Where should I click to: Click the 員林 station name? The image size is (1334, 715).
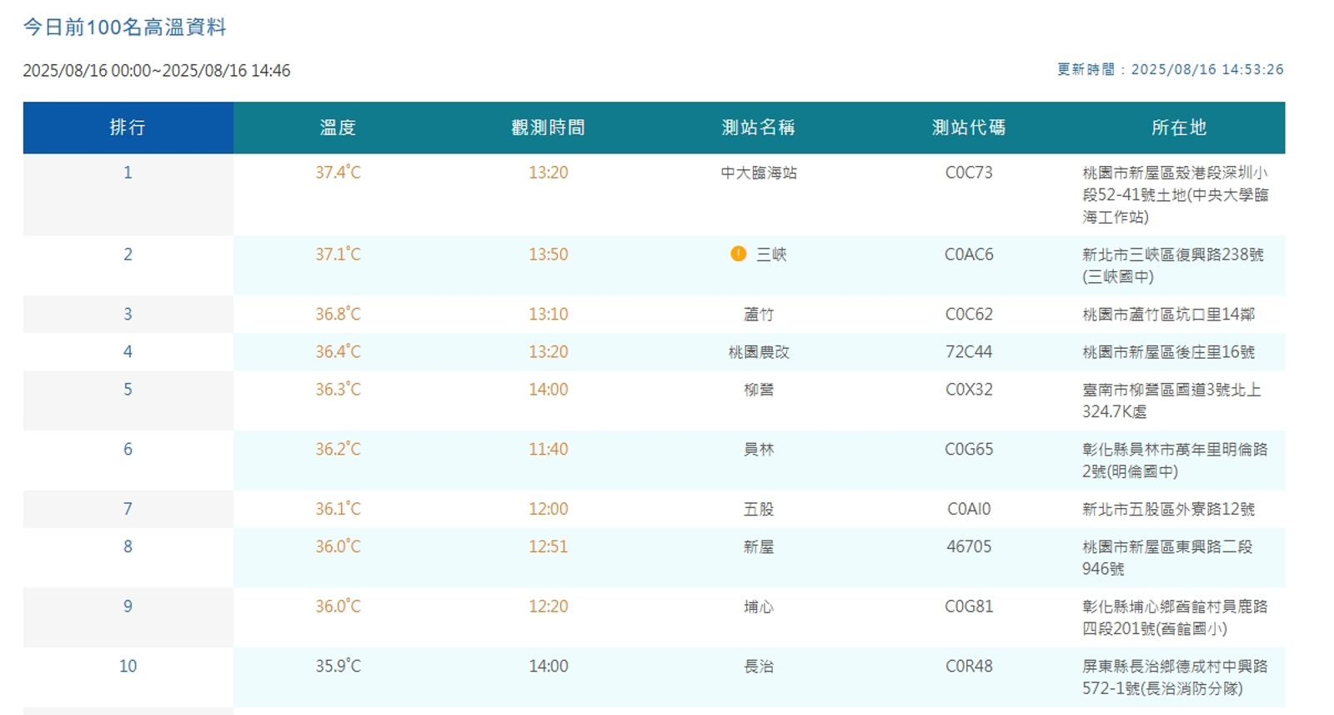pos(758,450)
